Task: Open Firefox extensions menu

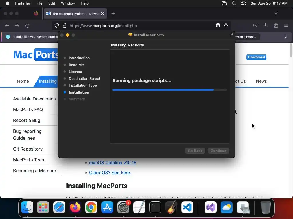Action: tap(276, 25)
